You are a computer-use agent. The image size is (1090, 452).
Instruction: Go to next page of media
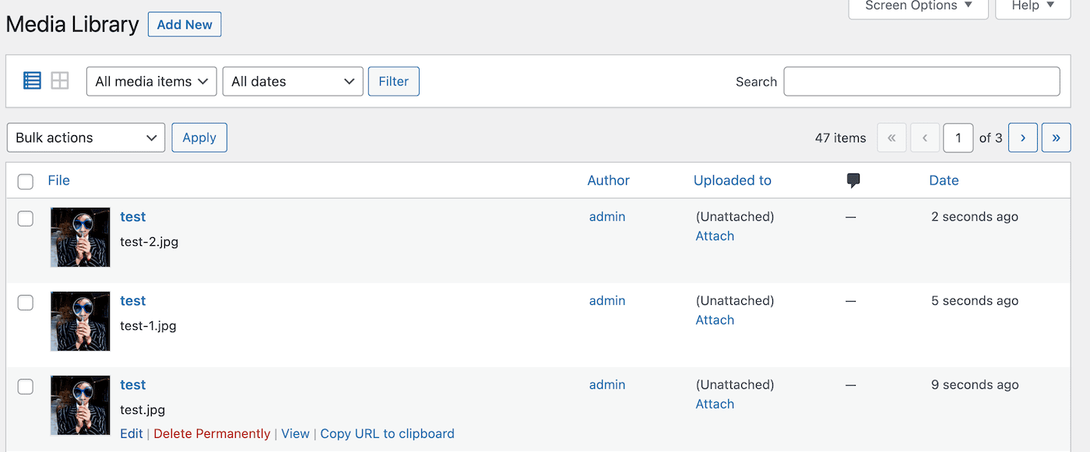1022,138
